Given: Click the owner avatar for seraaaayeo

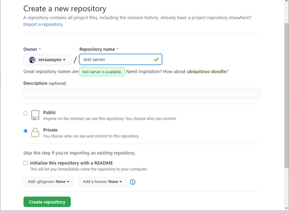Looking at the screenshot, I should [32, 60].
